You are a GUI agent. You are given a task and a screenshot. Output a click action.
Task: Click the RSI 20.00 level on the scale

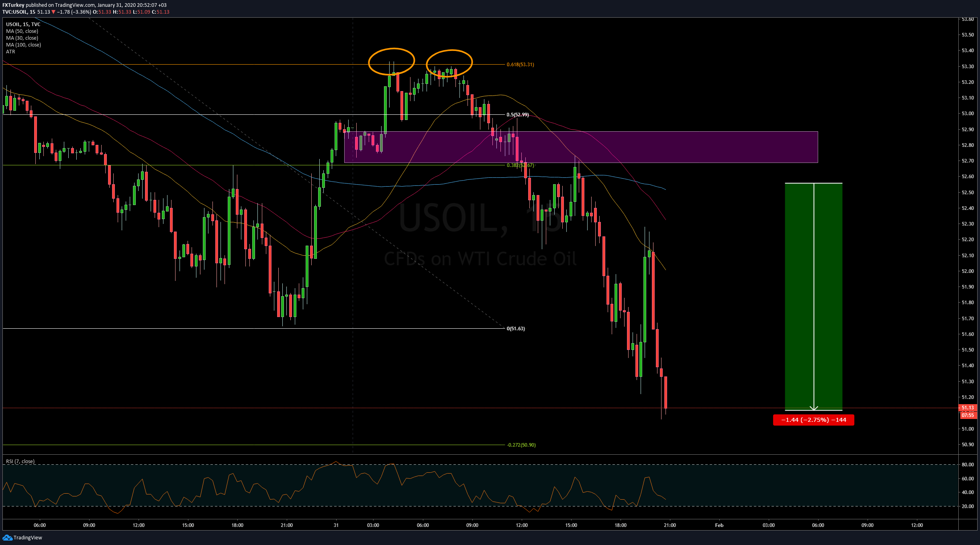tap(968, 506)
